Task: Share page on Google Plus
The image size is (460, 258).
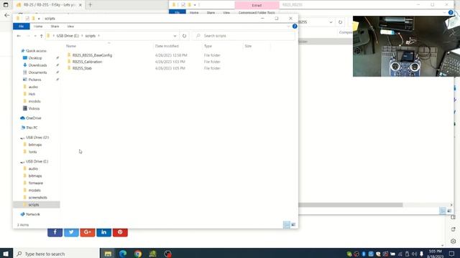Action: [x=88, y=232]
